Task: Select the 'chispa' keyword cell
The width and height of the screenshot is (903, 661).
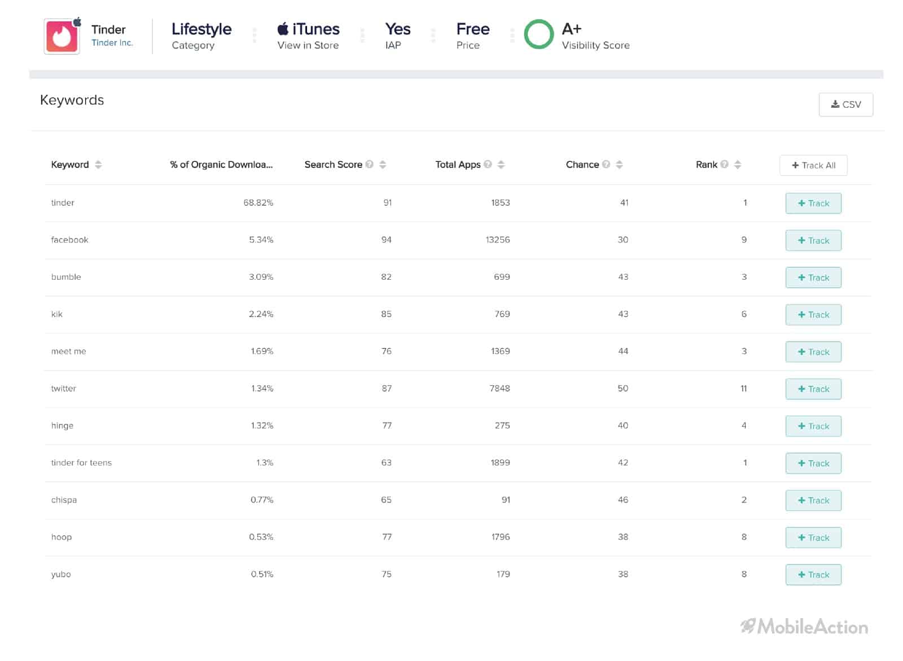Action: (64, 500)
